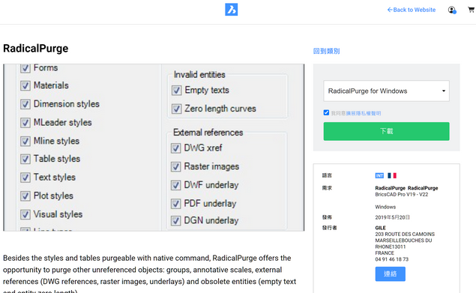The image size is (476, 293).
Task: Click the Bricsys logo icon
Action: pos(232,10)
